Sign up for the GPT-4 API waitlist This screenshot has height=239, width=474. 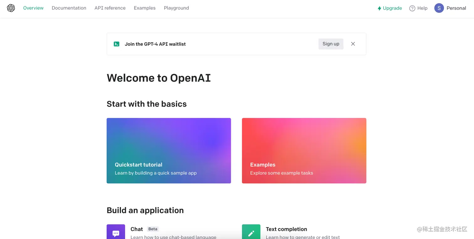(x=331, y=44)
